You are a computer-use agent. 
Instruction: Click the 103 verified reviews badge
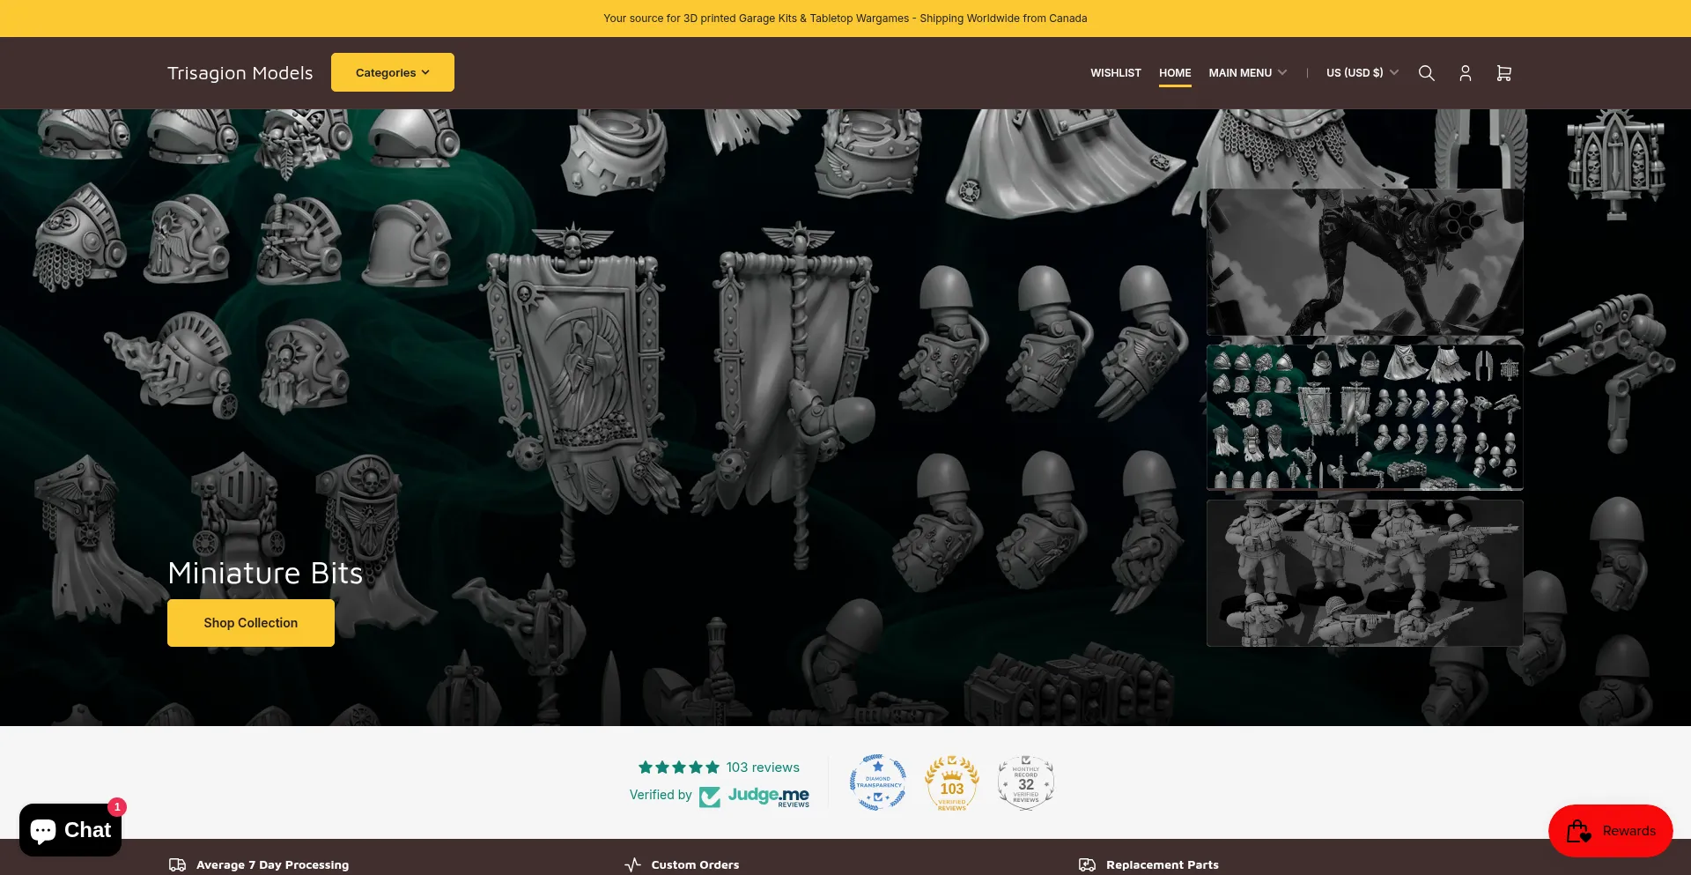(x=951, y=782)
